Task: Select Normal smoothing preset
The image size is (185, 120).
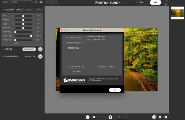Action: pyautogui.click(x=20, y=10)
